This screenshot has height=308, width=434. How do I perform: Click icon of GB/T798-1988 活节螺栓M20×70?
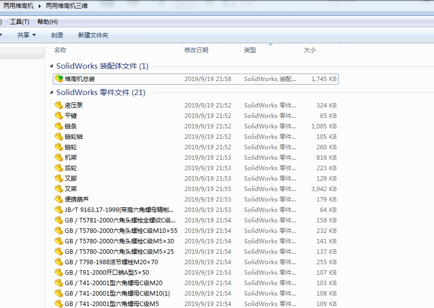pyautogui.click(x=59, y=262)
